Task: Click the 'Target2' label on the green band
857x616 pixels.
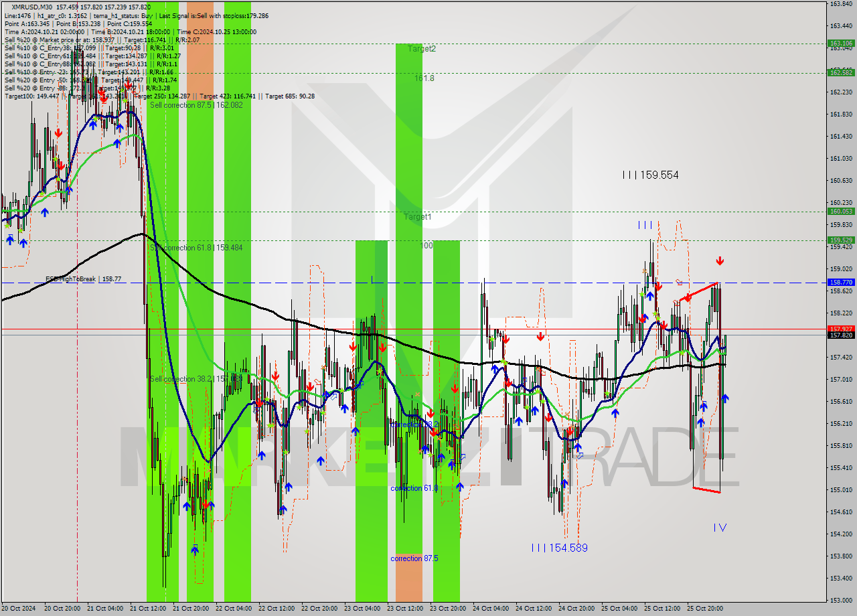Action: coord(421,49)
